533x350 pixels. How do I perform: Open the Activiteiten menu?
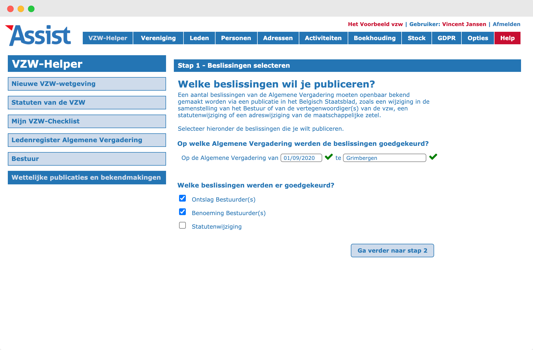(x=323, y=38)
